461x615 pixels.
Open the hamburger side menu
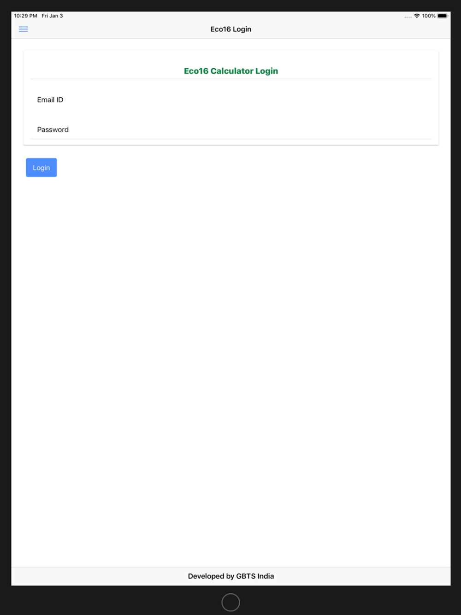[24, 29]
